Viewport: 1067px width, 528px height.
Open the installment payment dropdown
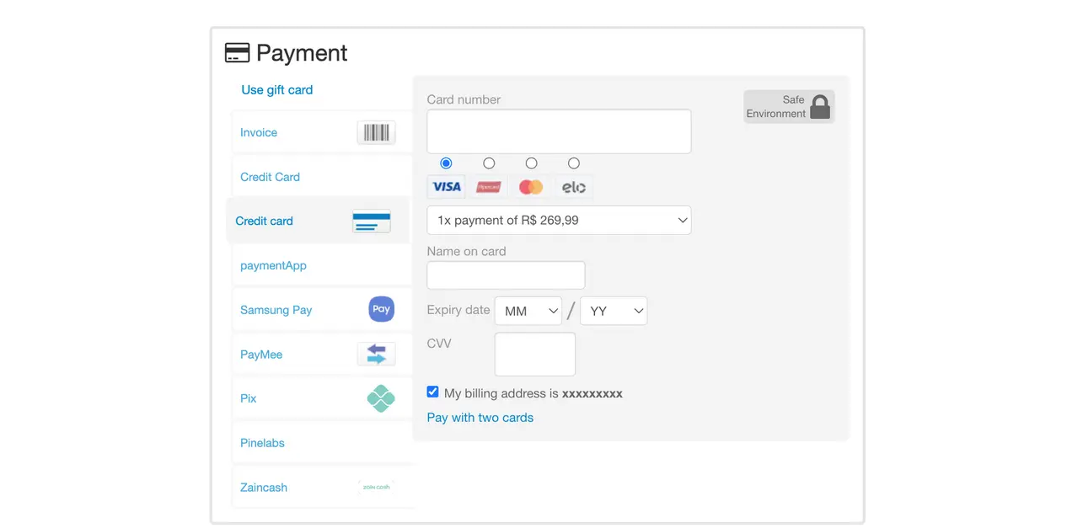point(559,221)
